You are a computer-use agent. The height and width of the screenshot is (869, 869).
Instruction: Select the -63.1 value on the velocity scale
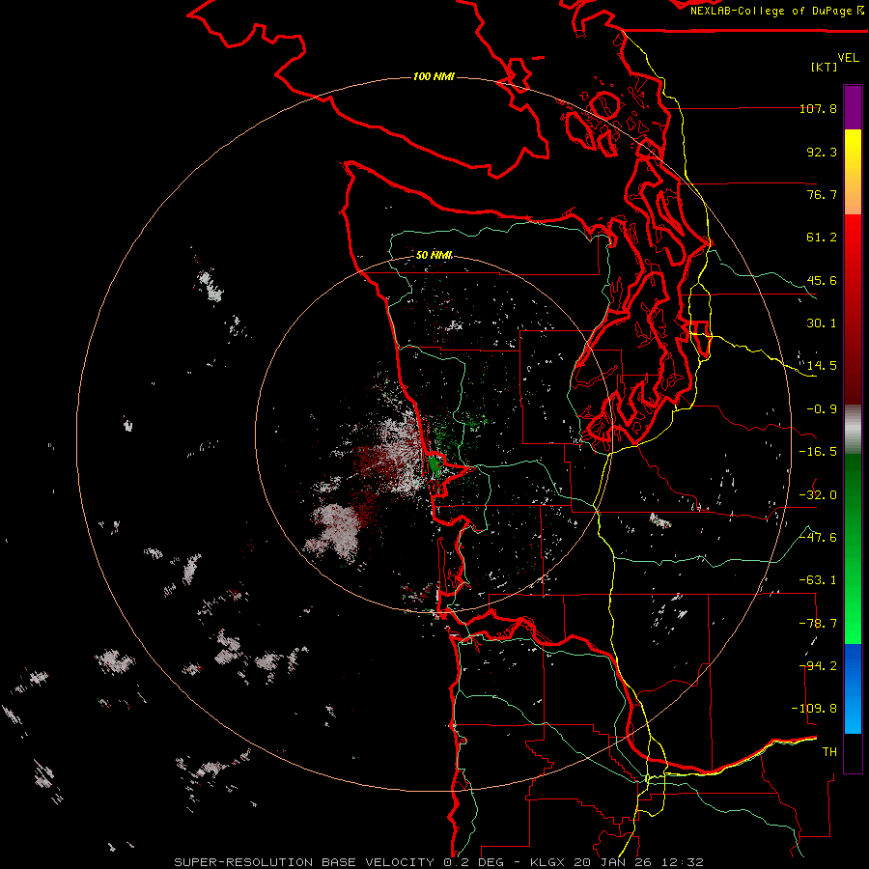click(818, 580)
